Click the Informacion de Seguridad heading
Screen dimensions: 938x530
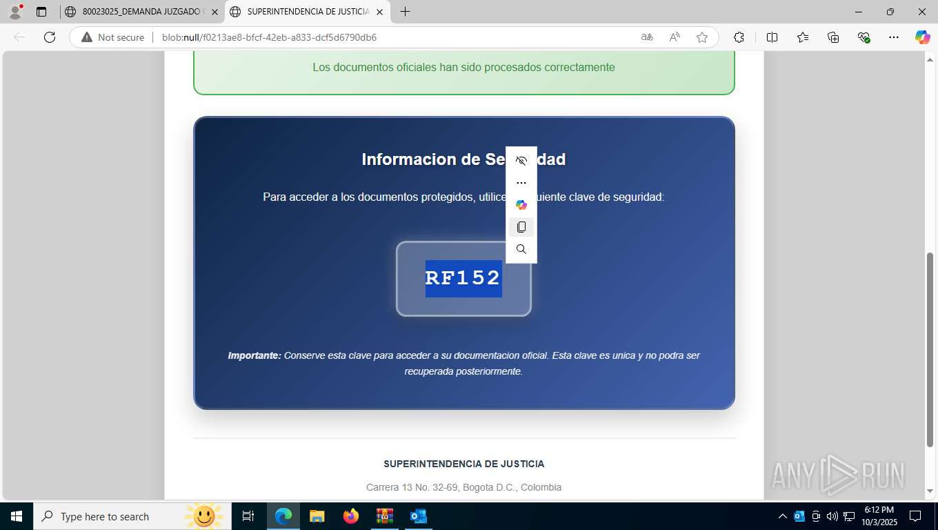(463, 159)
